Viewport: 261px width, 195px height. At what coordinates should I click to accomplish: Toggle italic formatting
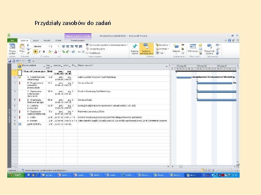[x=40, y=52]
